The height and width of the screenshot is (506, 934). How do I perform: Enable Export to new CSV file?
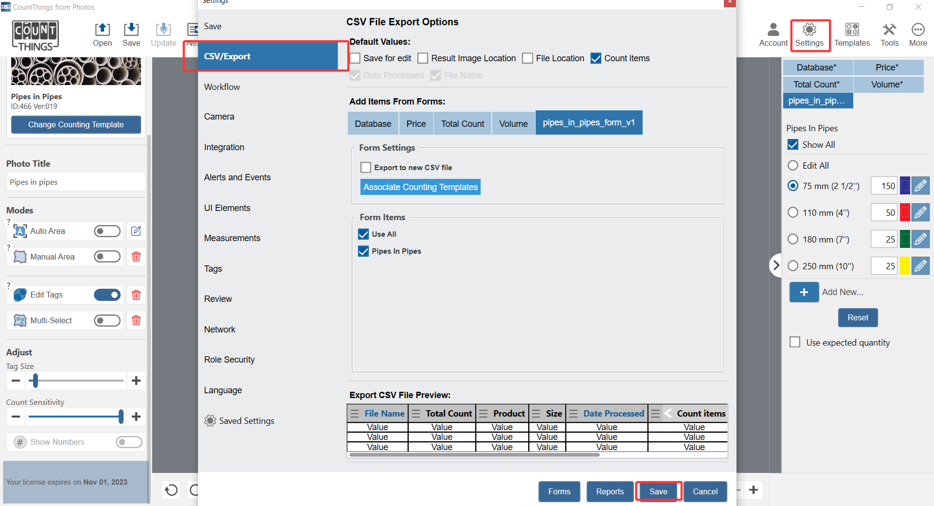coord(366,168)
